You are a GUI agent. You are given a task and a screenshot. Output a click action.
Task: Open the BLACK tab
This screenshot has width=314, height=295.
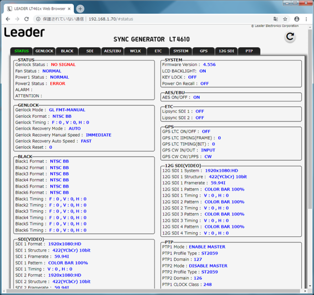(67, 51)
